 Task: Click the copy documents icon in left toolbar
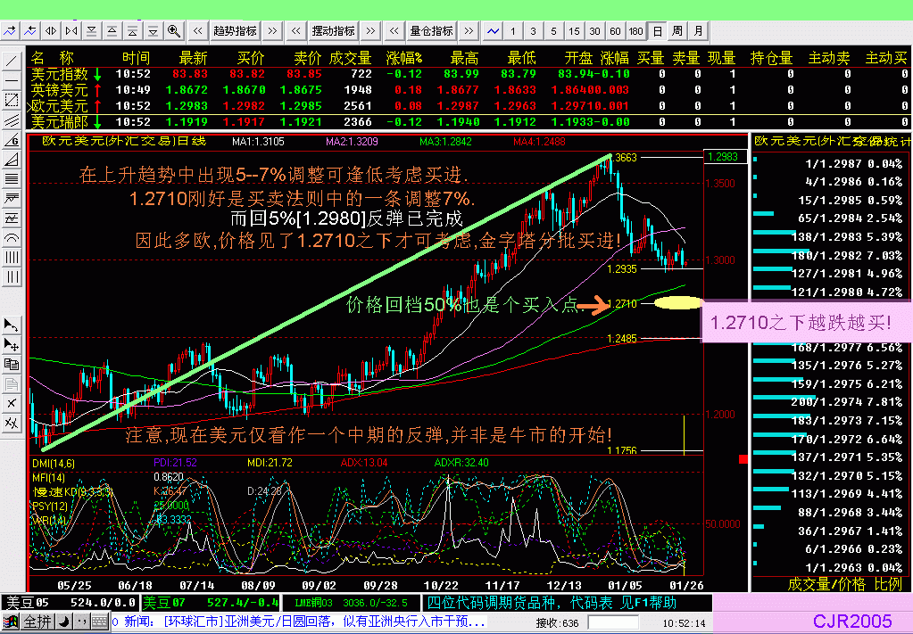tap(11, 365)
